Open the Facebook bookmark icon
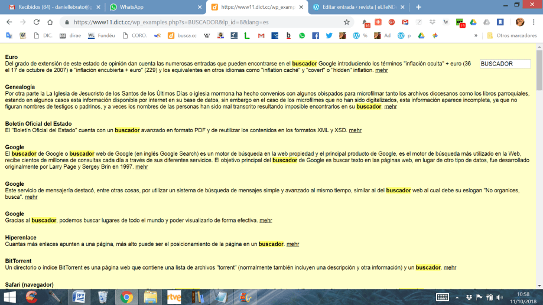543x305 pixels. 316,35
